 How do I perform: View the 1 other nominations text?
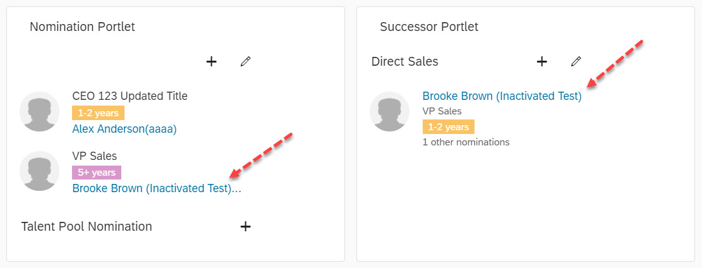coord(466,142)
